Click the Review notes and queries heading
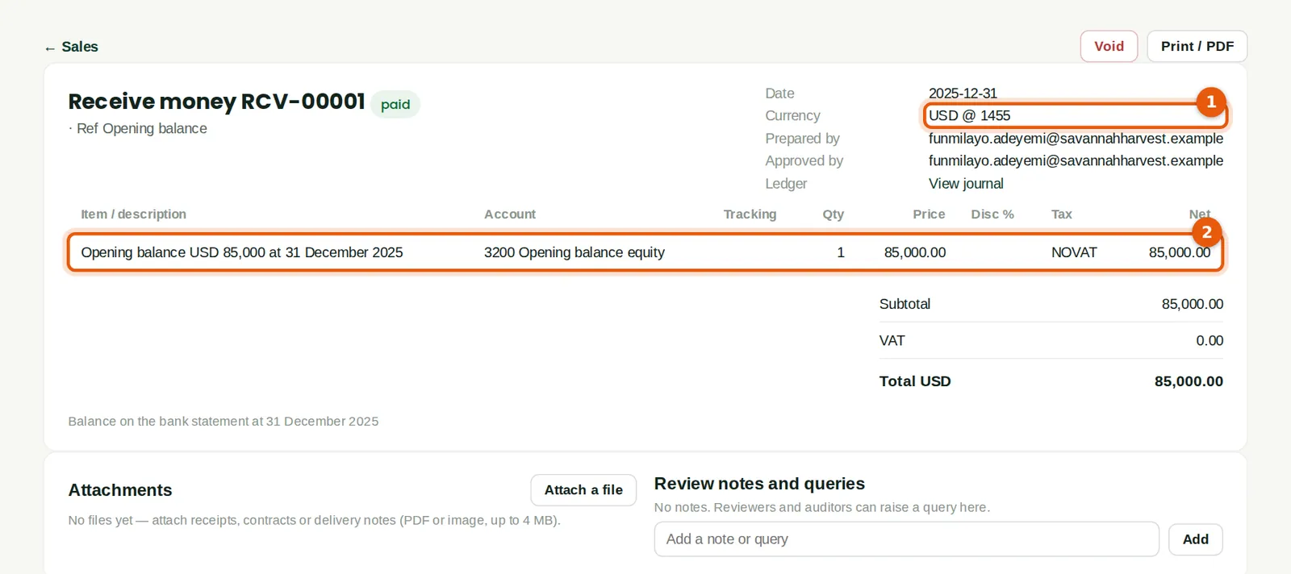The width and height of the screenshot is (1291, 574). (759, 484)
